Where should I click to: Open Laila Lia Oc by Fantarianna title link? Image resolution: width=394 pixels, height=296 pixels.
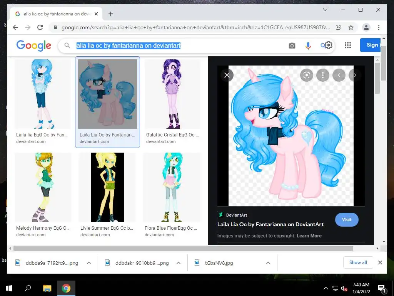[270, 225]
